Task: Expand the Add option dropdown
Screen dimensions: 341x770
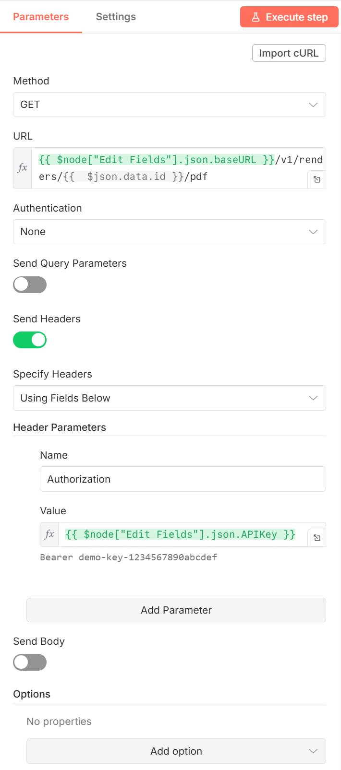Action: 176,751
